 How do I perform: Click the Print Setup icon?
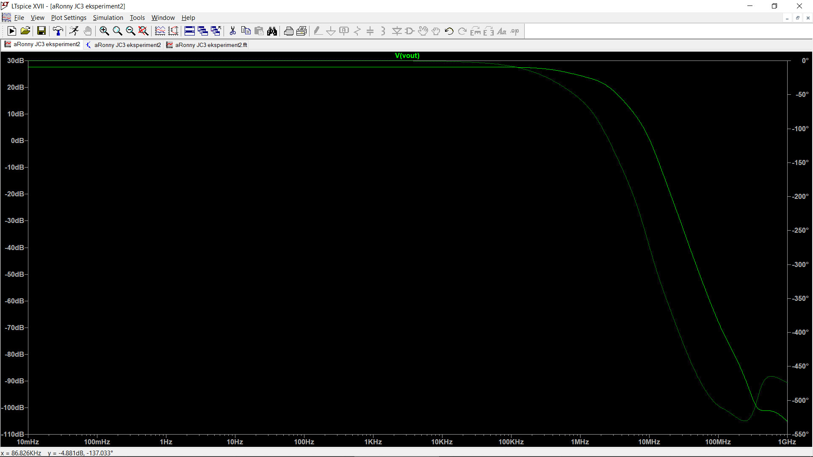pyautogui.click(x=301, y=31)
